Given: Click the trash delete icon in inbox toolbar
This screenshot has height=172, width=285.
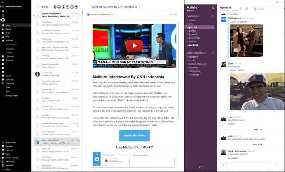Looking at the screenshot, I should point(63,7).
